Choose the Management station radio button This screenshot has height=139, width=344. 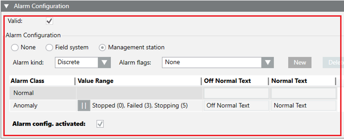[102, 48]
